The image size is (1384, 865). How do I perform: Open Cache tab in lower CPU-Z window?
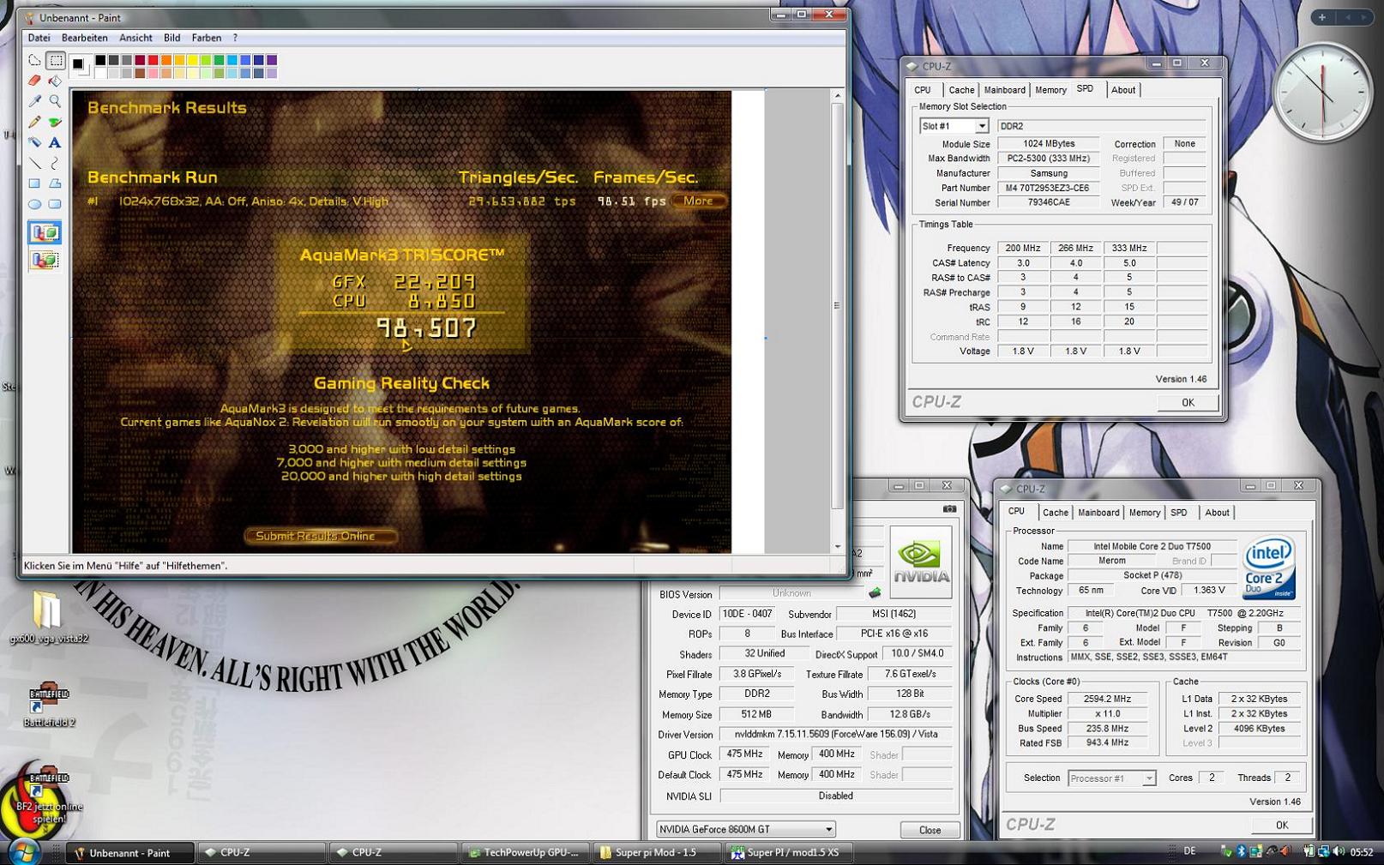pyautogui.click(x=1056, y=513)
